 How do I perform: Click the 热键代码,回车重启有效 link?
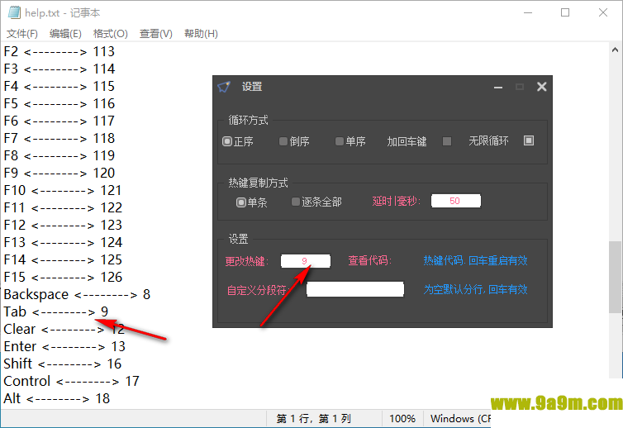pyautogui.click(x=475, y=261)
